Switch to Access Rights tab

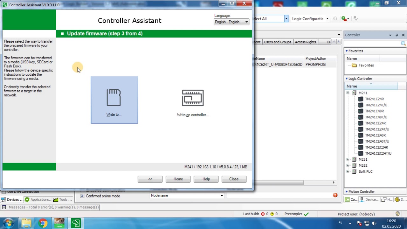pyautogui.click(x=305, y=42)
